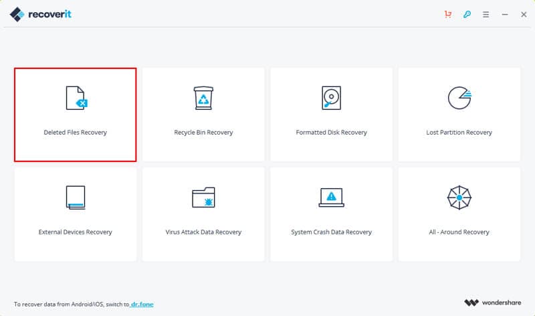Click the Virus Attack Data Recovery folder icon

[203, 197]
